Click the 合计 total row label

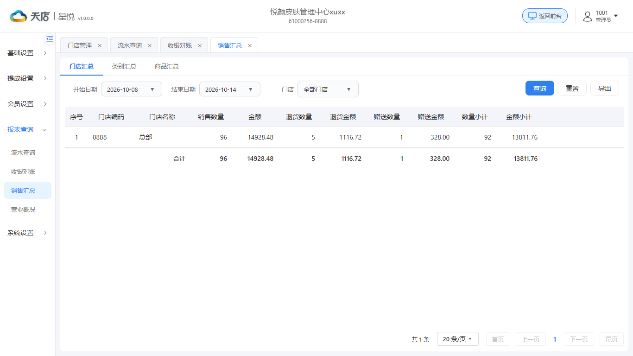coord(179,159)
